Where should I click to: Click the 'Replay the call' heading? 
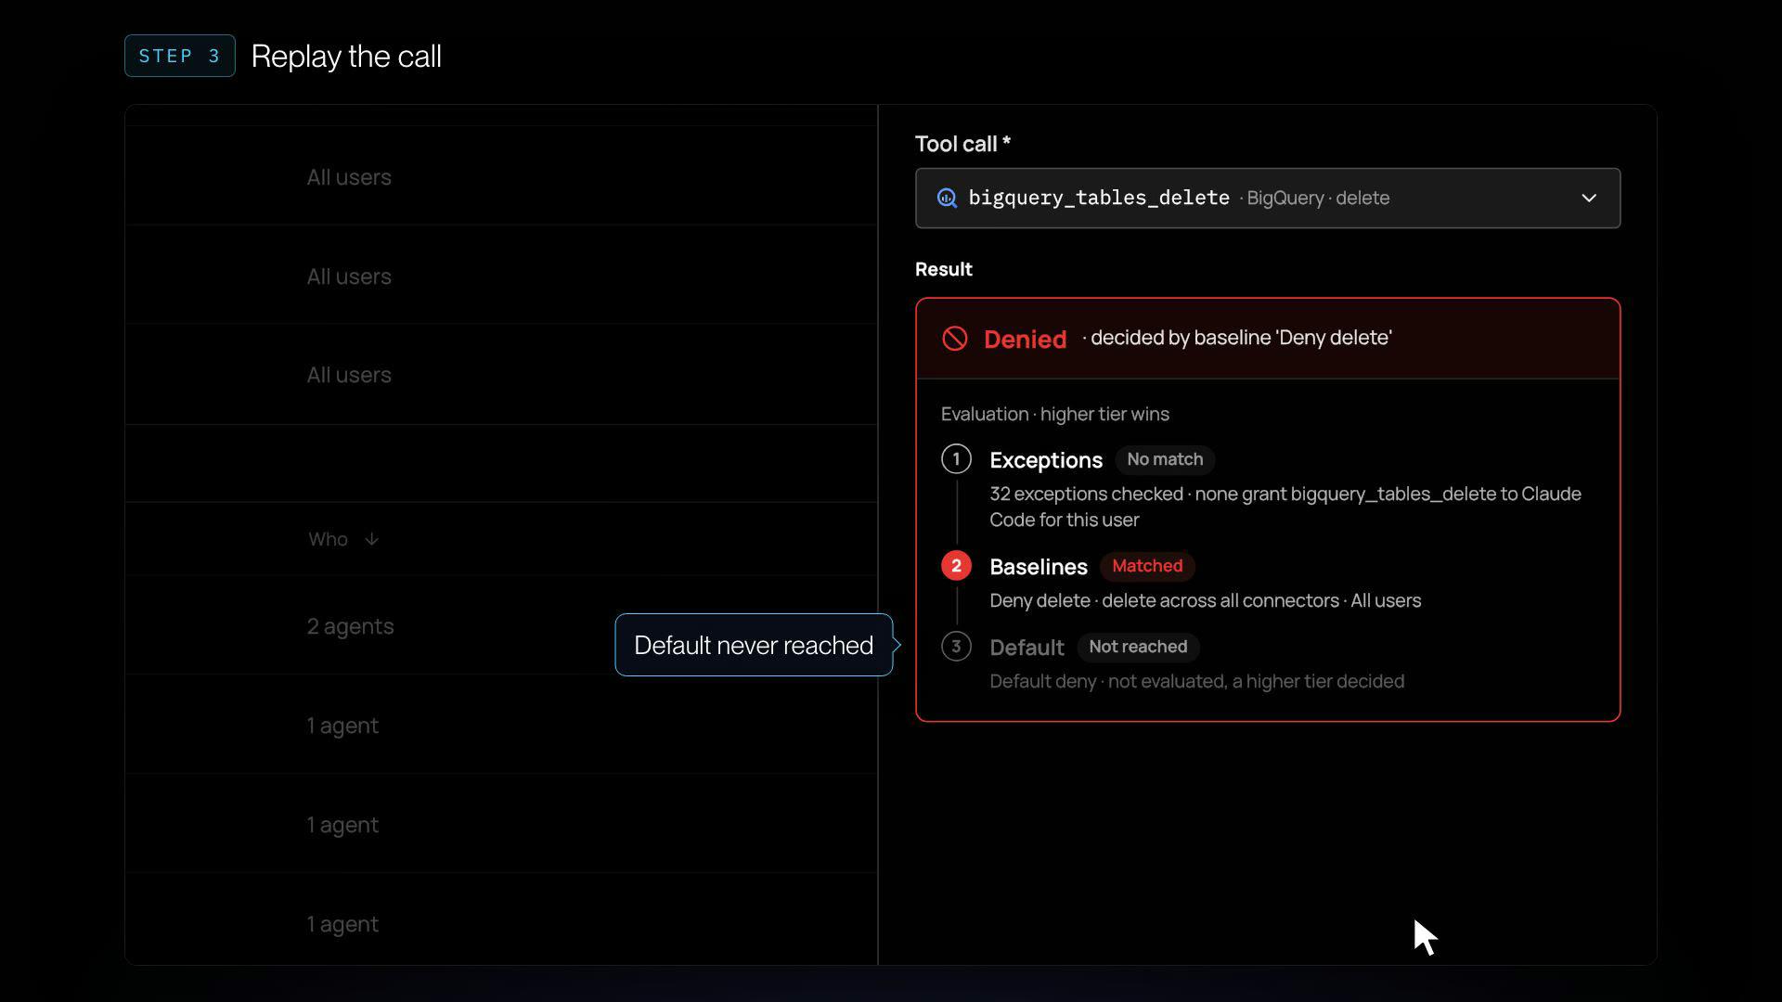(x=346, y=56)
